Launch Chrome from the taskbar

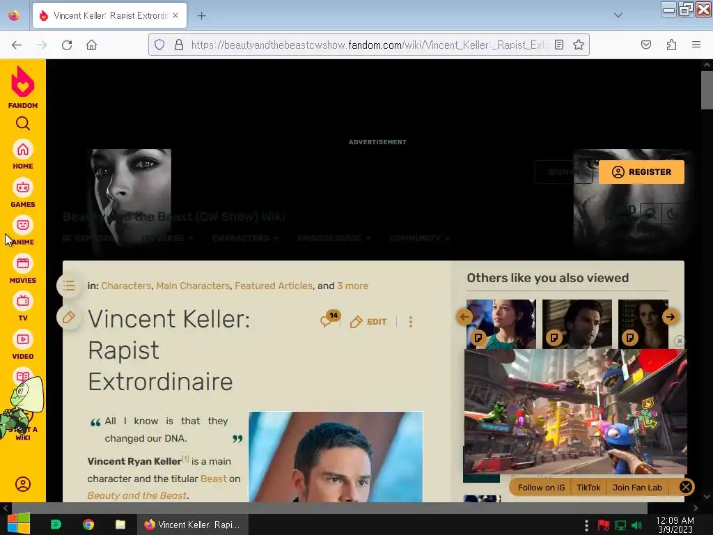[x=88, y=525]
